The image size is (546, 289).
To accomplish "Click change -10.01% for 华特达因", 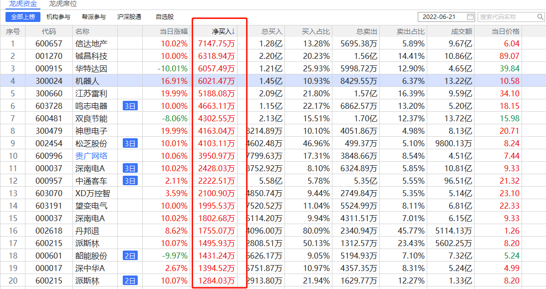I will click(x=172, y=68).
